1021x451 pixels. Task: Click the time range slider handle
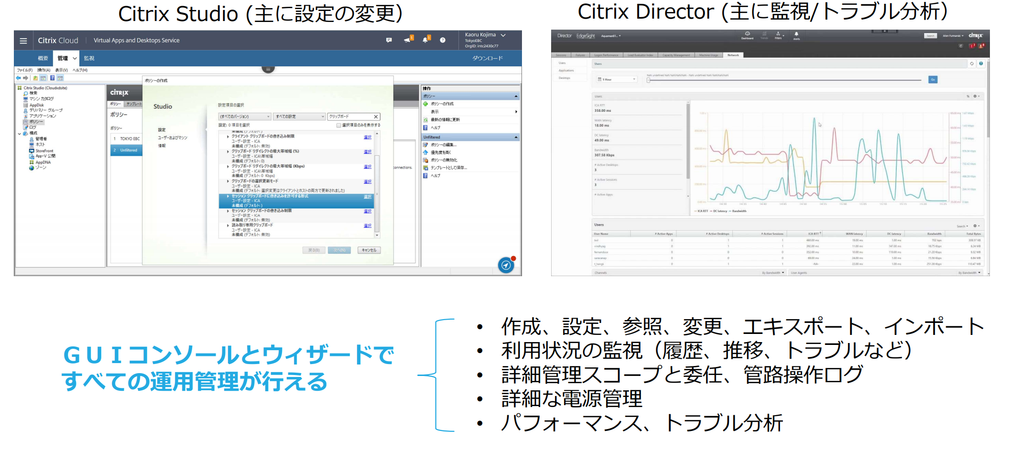tap(648, 80)
